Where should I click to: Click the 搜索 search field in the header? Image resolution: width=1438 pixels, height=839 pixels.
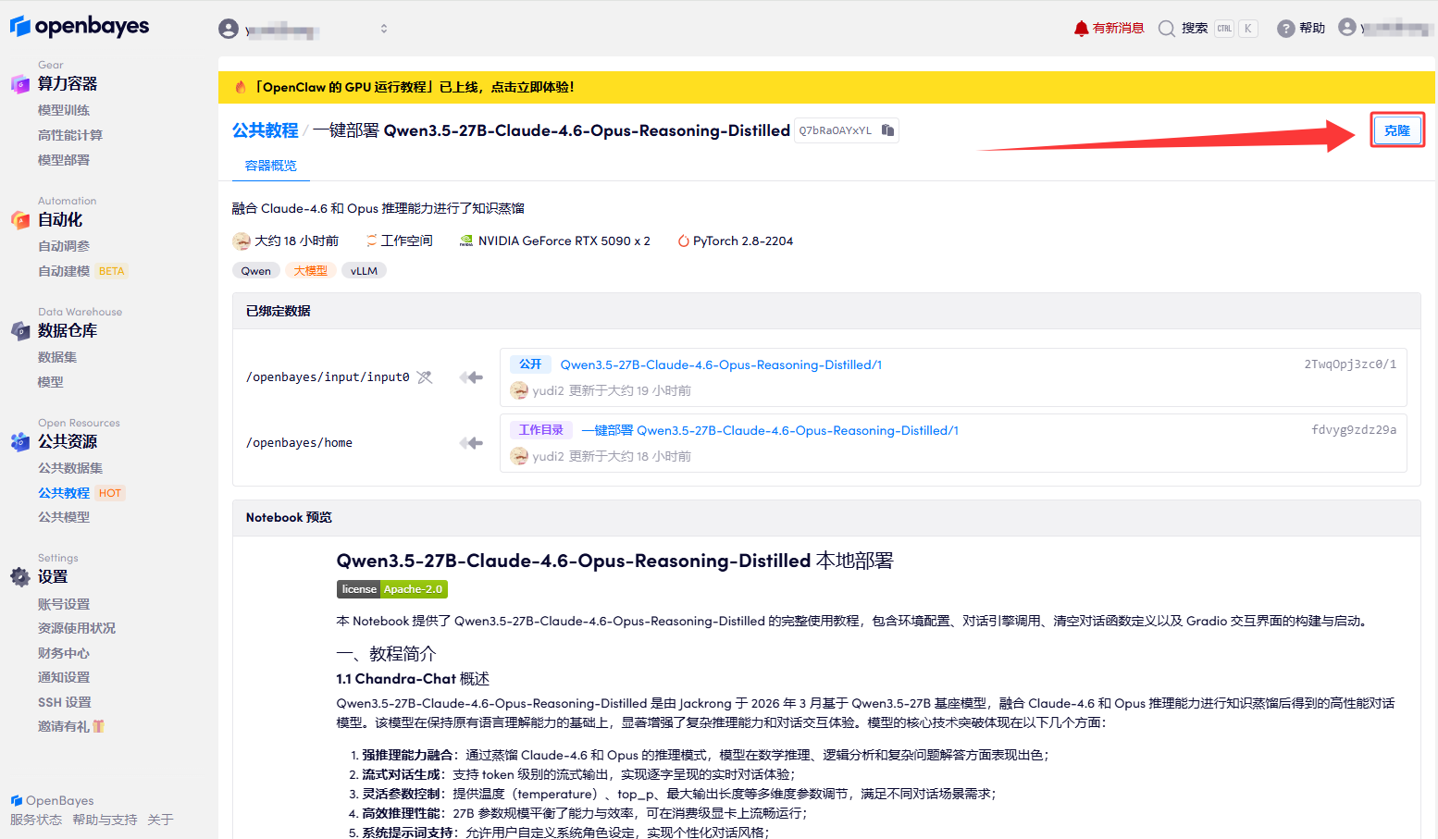[1208, 29]
